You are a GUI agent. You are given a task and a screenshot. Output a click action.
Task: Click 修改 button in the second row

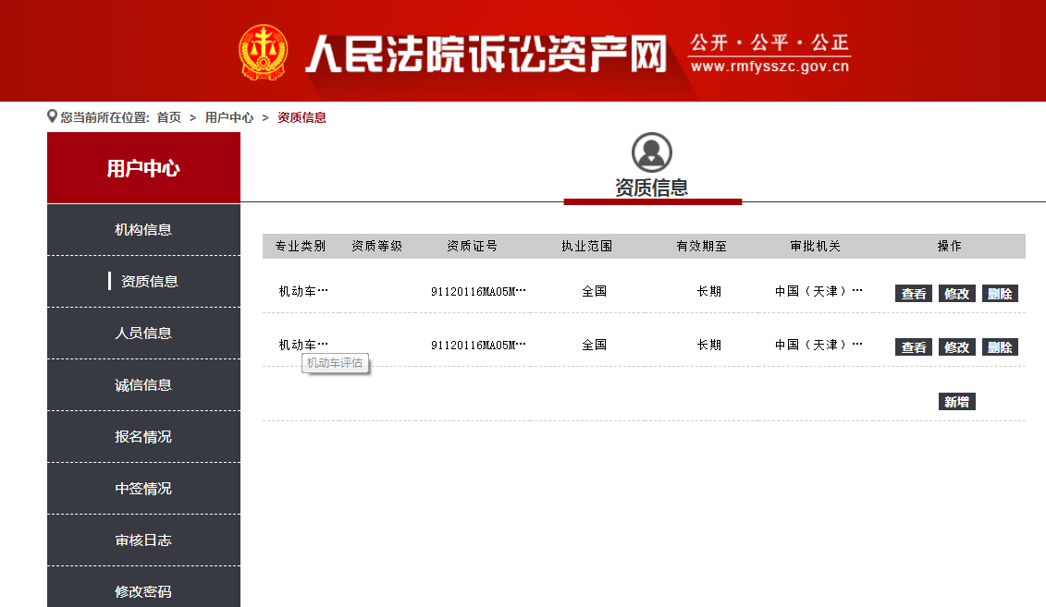click(956, 347)
